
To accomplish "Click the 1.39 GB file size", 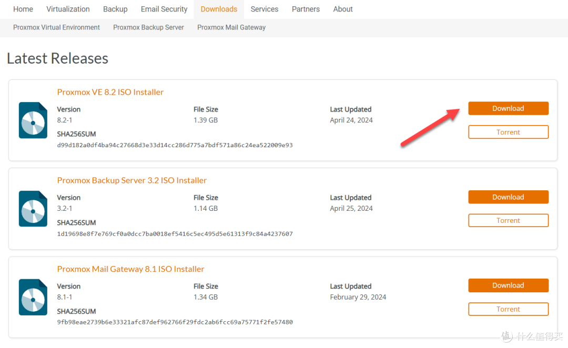I will click(x=206, y=120).
